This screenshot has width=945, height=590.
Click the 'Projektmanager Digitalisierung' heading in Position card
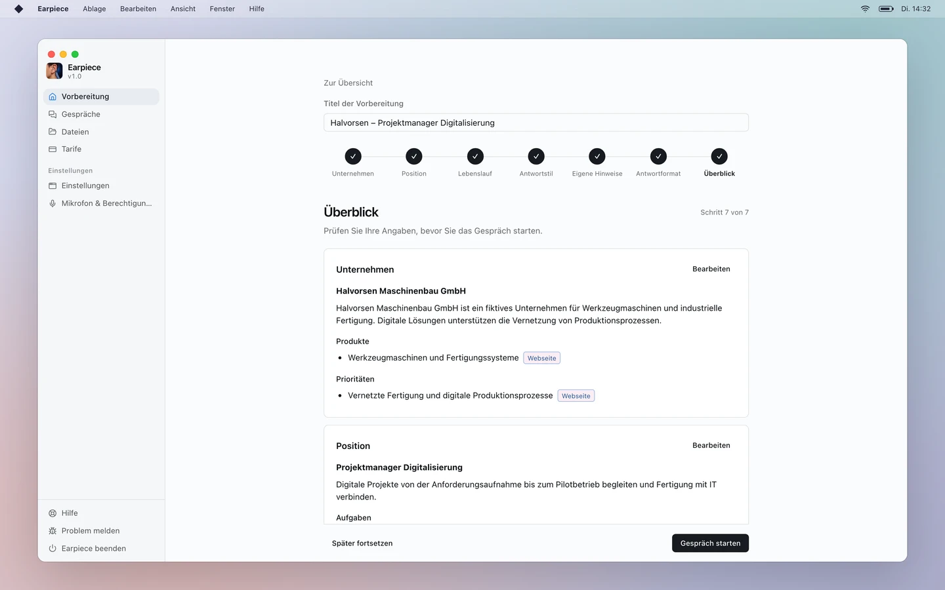click(399, 467)
